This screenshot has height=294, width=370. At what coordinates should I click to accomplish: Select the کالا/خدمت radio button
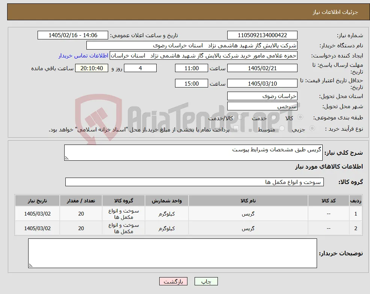pyautogui.click(x=240, y=117)
